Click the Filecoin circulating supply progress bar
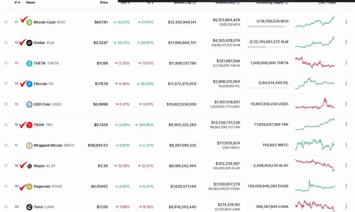The height and width of the screenshot is (212, 355). [x=268, y=88]
